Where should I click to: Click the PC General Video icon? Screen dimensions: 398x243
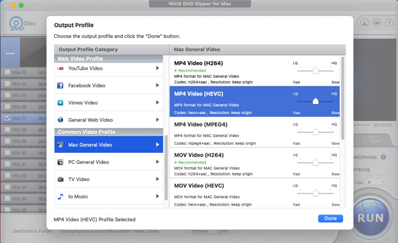point(60,162)
